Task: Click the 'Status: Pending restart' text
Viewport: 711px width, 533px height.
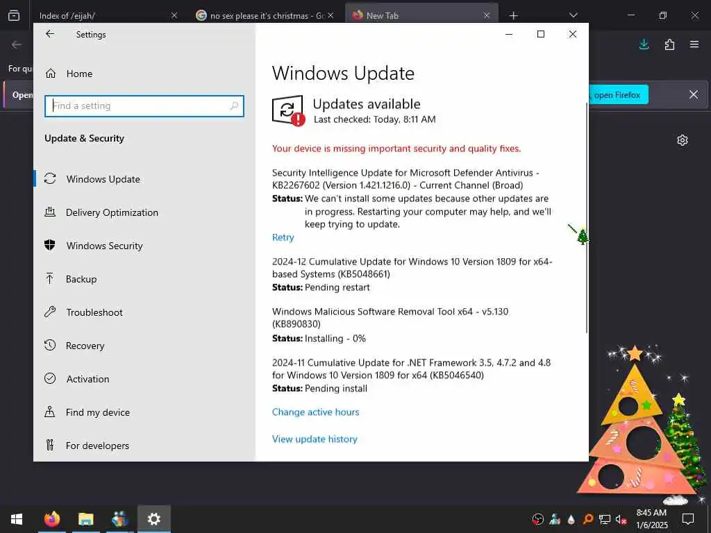Action: tap(321, 287)
